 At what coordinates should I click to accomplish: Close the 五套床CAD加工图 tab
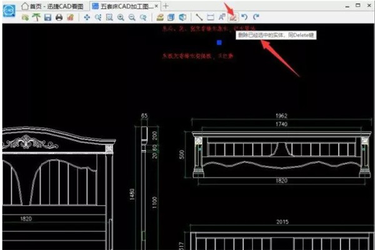[157, 6]
